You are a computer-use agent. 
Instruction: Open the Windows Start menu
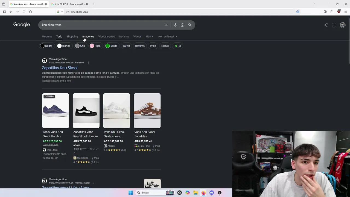click(x=130, y=193)
